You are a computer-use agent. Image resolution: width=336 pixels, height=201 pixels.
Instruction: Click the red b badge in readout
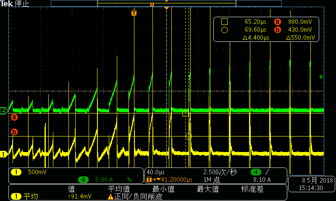(x=278, y=30)
